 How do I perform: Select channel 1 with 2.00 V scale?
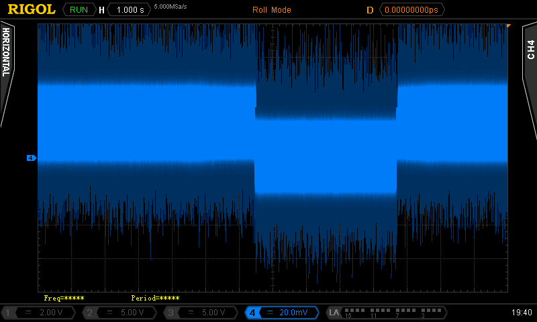tap(39, 313)
